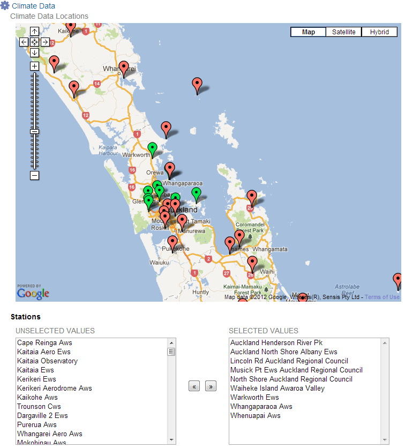
Task: Click the Climate Data gear icon
Action: click(x=5, y=6)
